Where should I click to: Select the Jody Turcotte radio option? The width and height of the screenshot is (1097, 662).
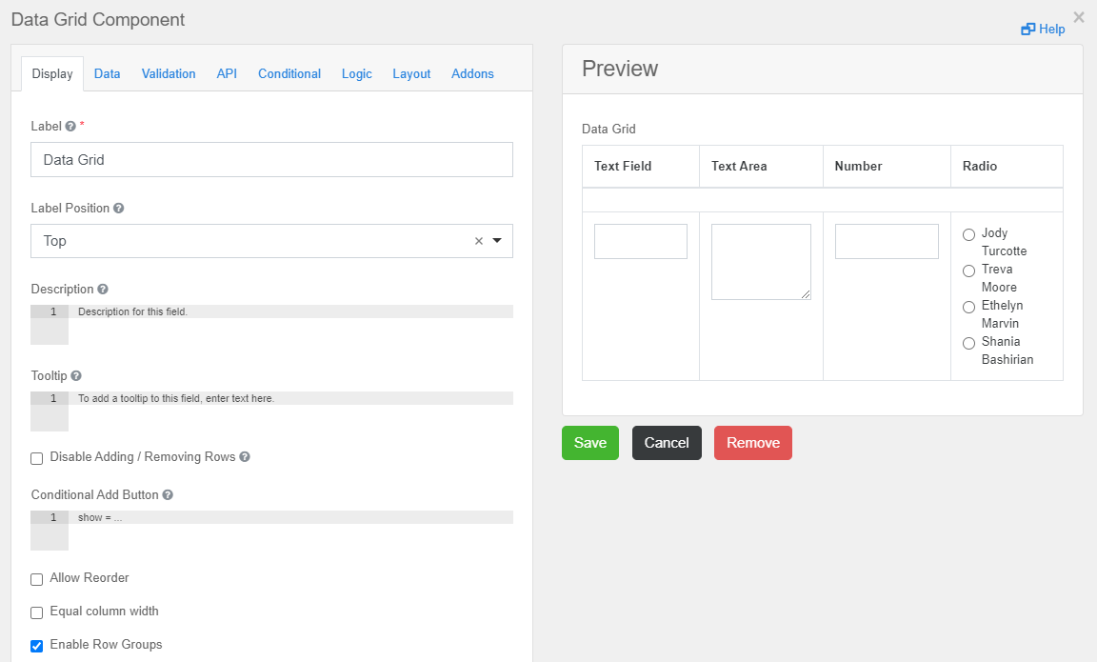(968, 234)
